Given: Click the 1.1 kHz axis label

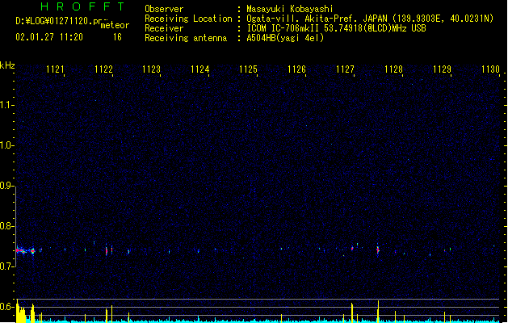Looking at the screenshot, I should (6, 105).
